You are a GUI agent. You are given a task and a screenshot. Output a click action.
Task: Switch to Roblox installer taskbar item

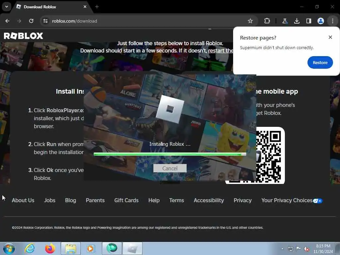tap(132, 248)
